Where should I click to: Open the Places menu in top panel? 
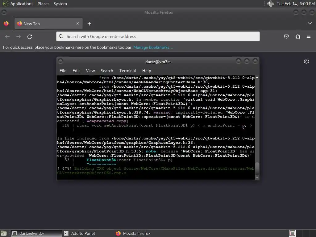[44, 4]
